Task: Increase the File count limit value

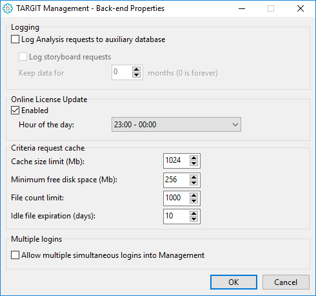Action: pyautogui.click(x=194, y=195)
